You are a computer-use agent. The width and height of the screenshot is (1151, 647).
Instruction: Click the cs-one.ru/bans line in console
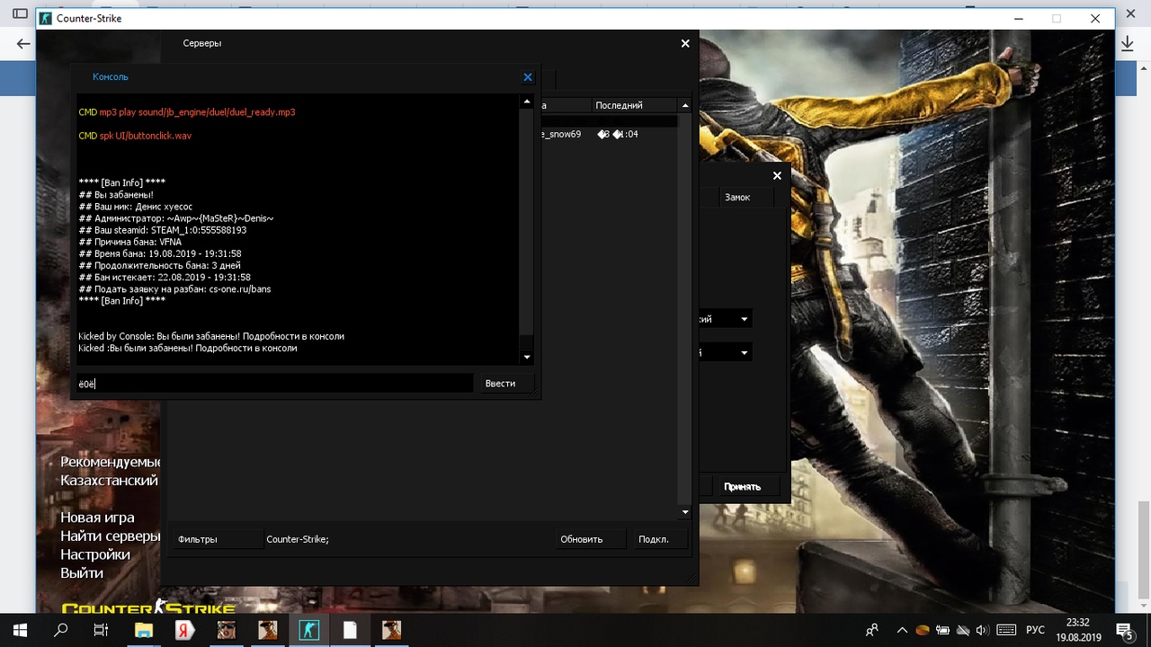click(174, 289)
